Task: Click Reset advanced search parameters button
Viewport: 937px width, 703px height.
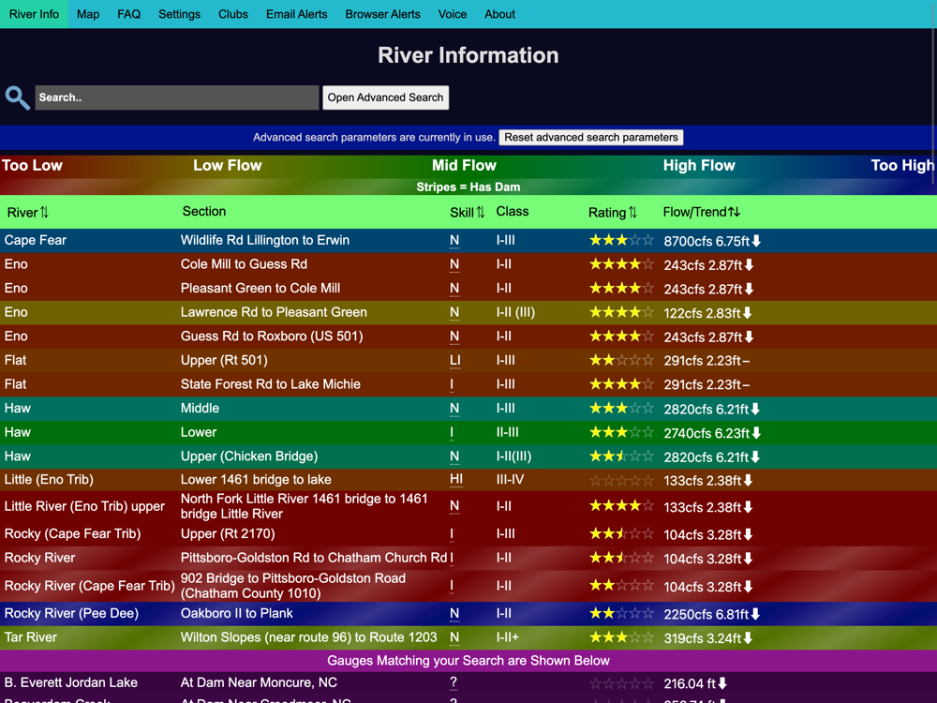Action: point(591,138)
